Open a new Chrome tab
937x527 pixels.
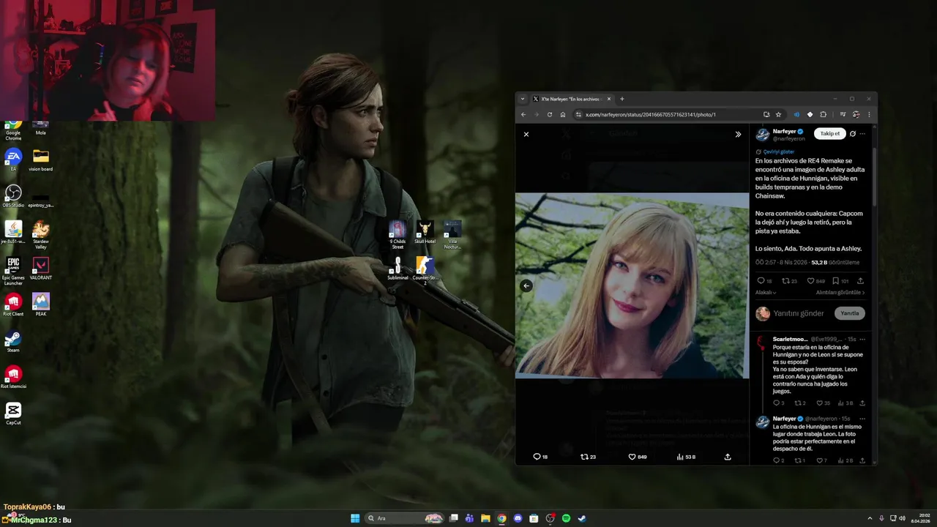coord(622,99)
